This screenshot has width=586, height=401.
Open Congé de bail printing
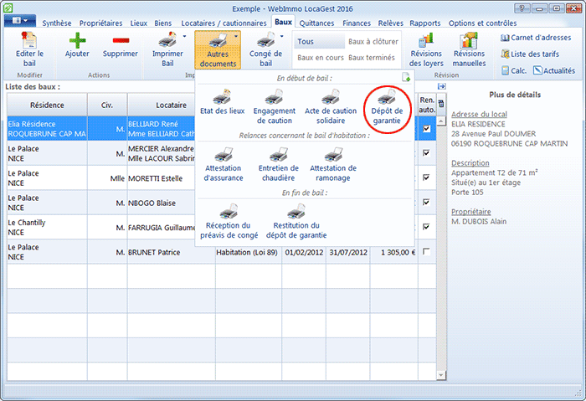coord(265,49)
